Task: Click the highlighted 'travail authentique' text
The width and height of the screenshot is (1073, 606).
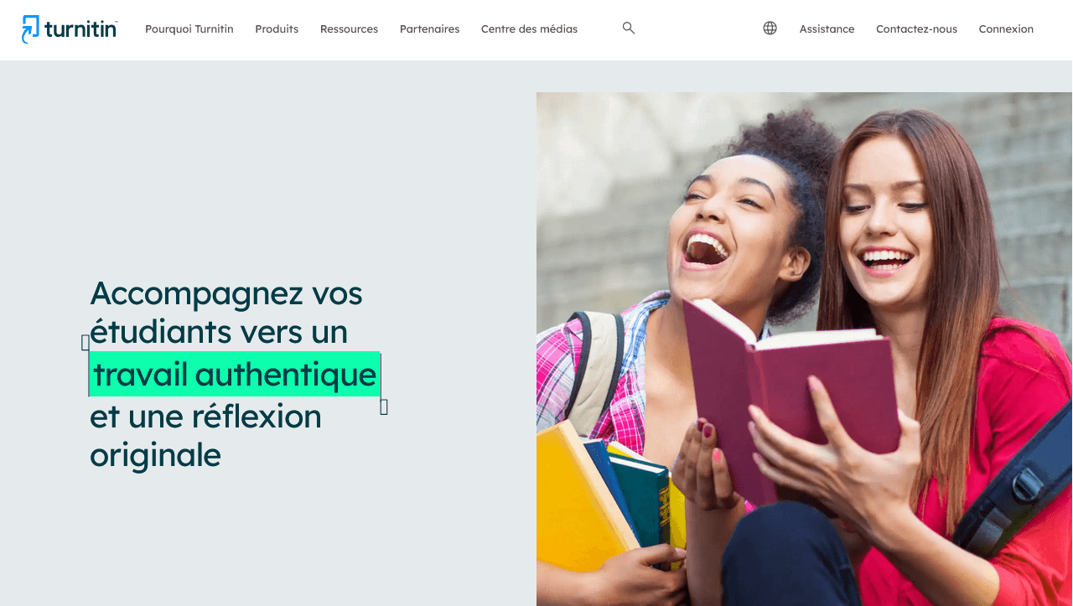Action: (235, 374)
